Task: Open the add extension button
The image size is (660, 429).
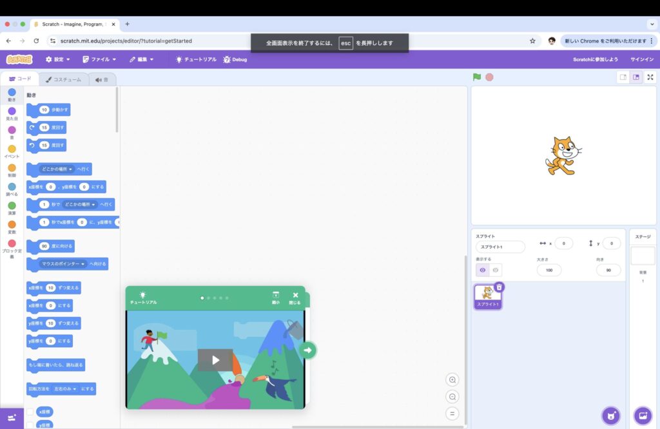Action: (x=12, y=418)
